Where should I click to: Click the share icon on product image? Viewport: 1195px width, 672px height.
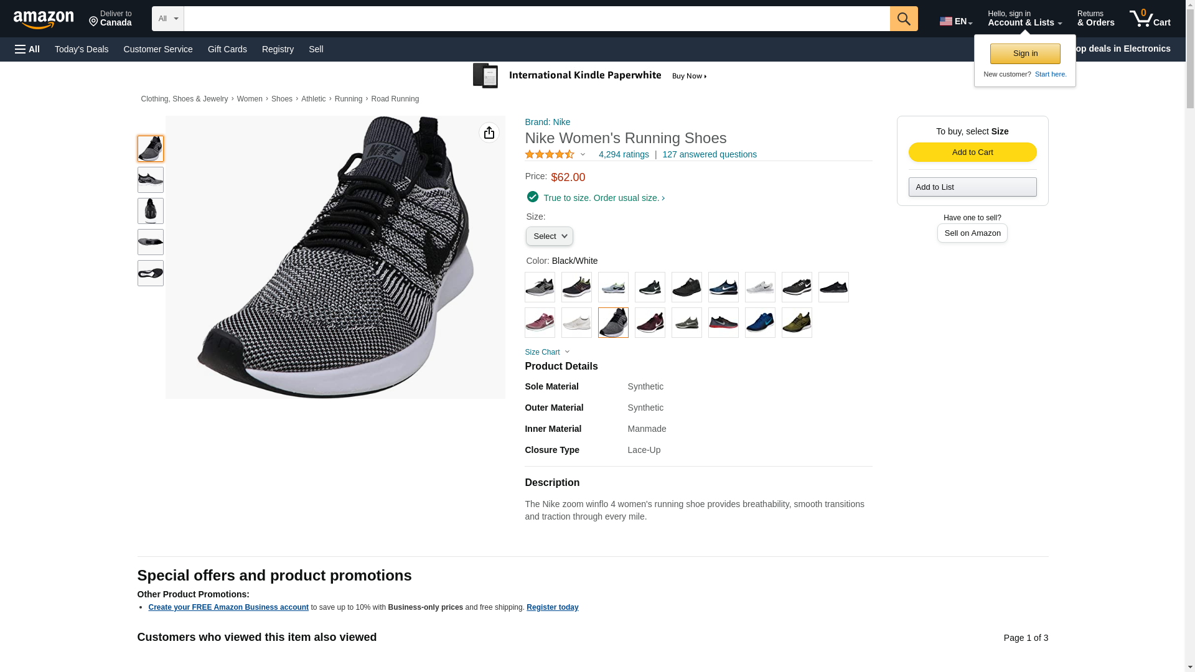[489, 133]
